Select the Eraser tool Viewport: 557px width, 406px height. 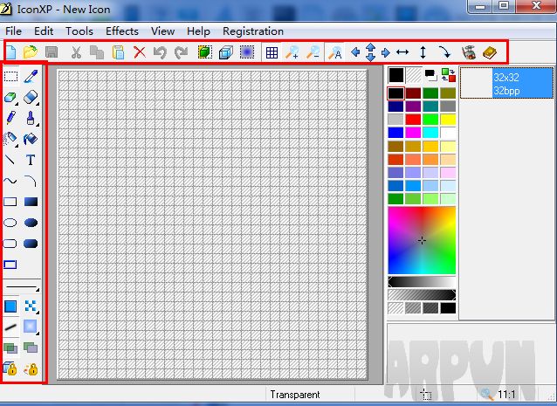tap(31, 97)
